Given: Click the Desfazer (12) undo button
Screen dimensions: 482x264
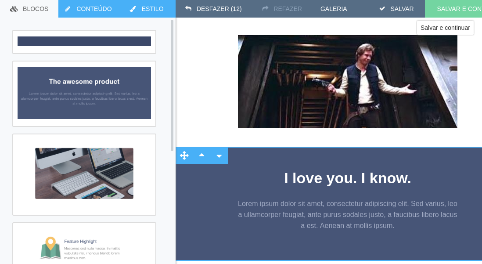Looking at the screenshot, I should (x=213, y=9).
